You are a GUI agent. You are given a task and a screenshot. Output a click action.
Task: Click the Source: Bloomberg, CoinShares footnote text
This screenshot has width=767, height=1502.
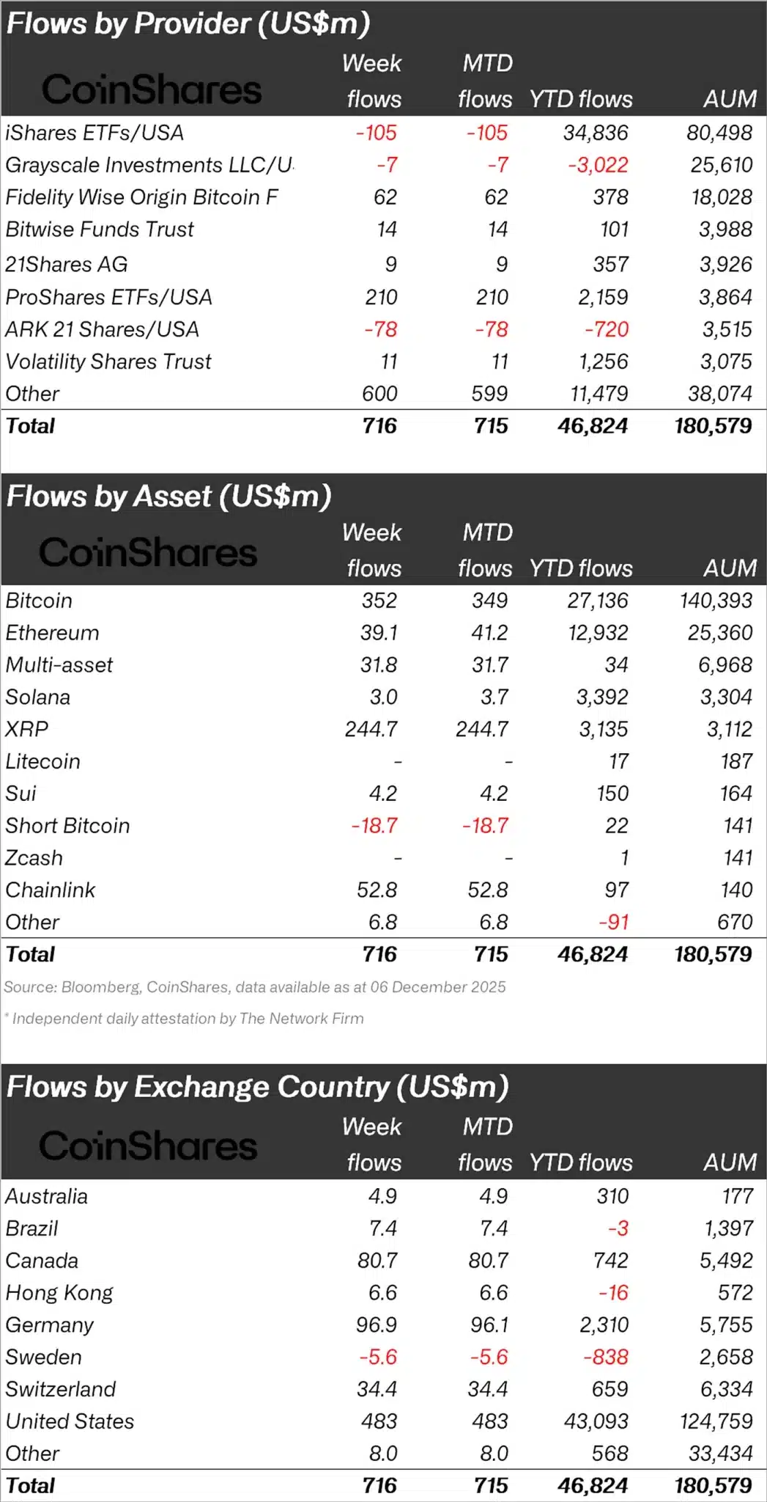coord(254,987)
